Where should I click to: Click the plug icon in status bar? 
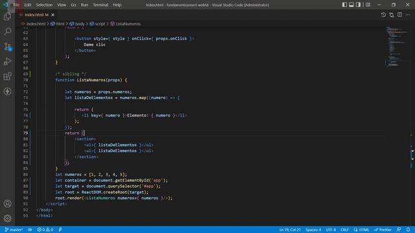pyautogui.click(x=60, y=230)
